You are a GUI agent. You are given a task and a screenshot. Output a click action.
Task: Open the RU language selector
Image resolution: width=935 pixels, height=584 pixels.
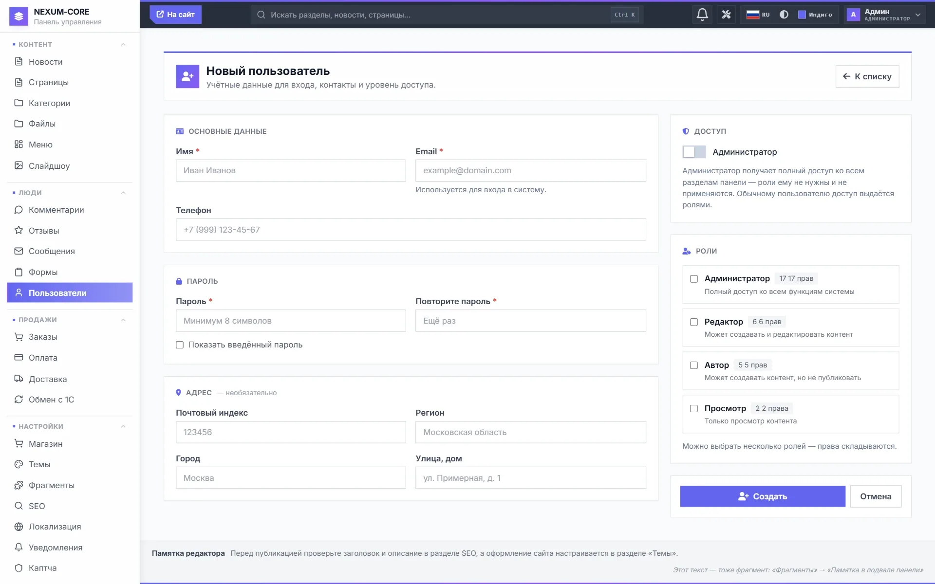pos(758,15)
